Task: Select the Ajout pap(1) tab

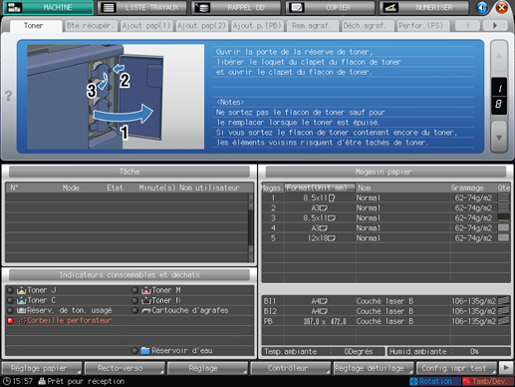Action: coord(146,26)
